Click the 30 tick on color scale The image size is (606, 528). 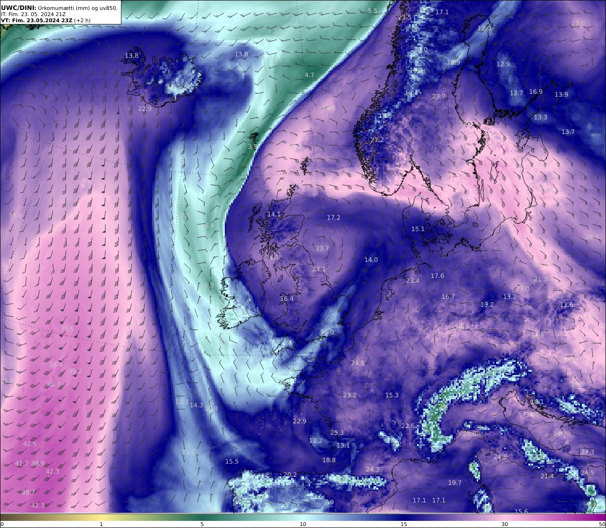pos(505,524)
